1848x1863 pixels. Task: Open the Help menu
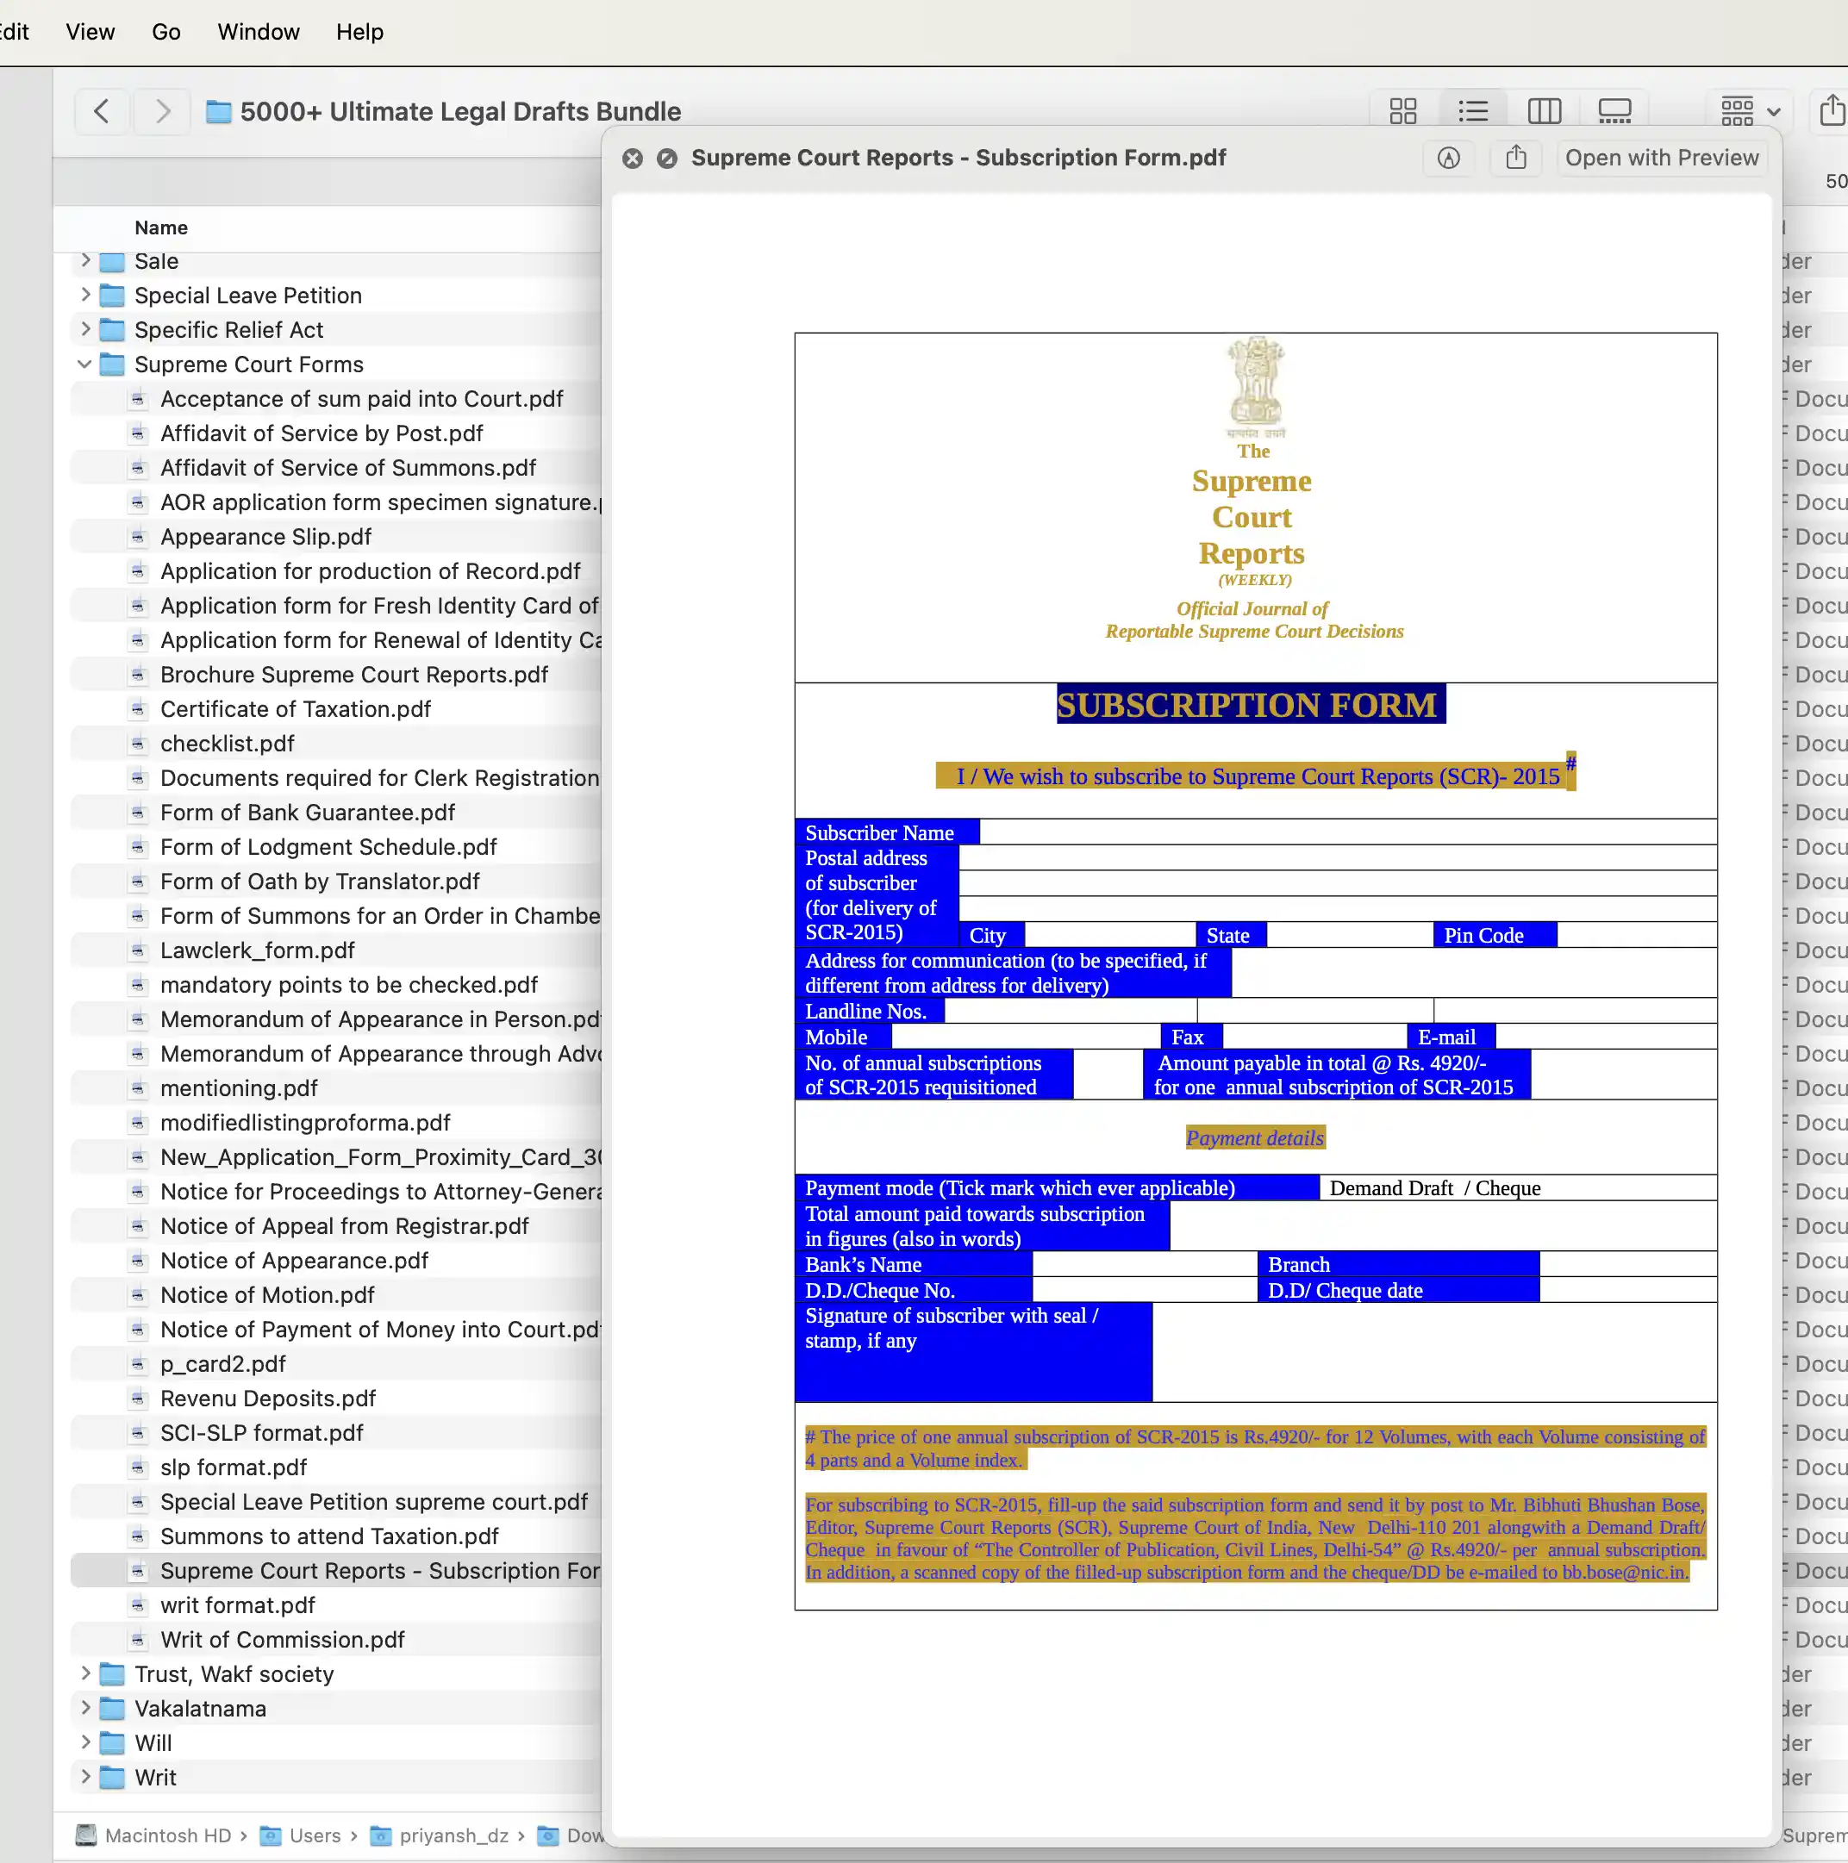click(359, 32)
